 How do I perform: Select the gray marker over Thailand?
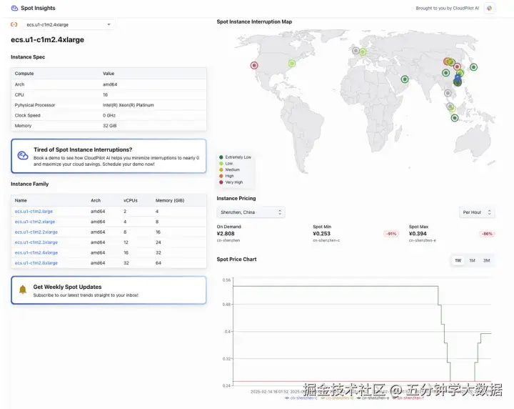(448, 93)
